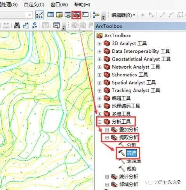Expand the 多维工具 toolbox node
Image resolution: width=186 pixels, height=190 pixels.
99,114
